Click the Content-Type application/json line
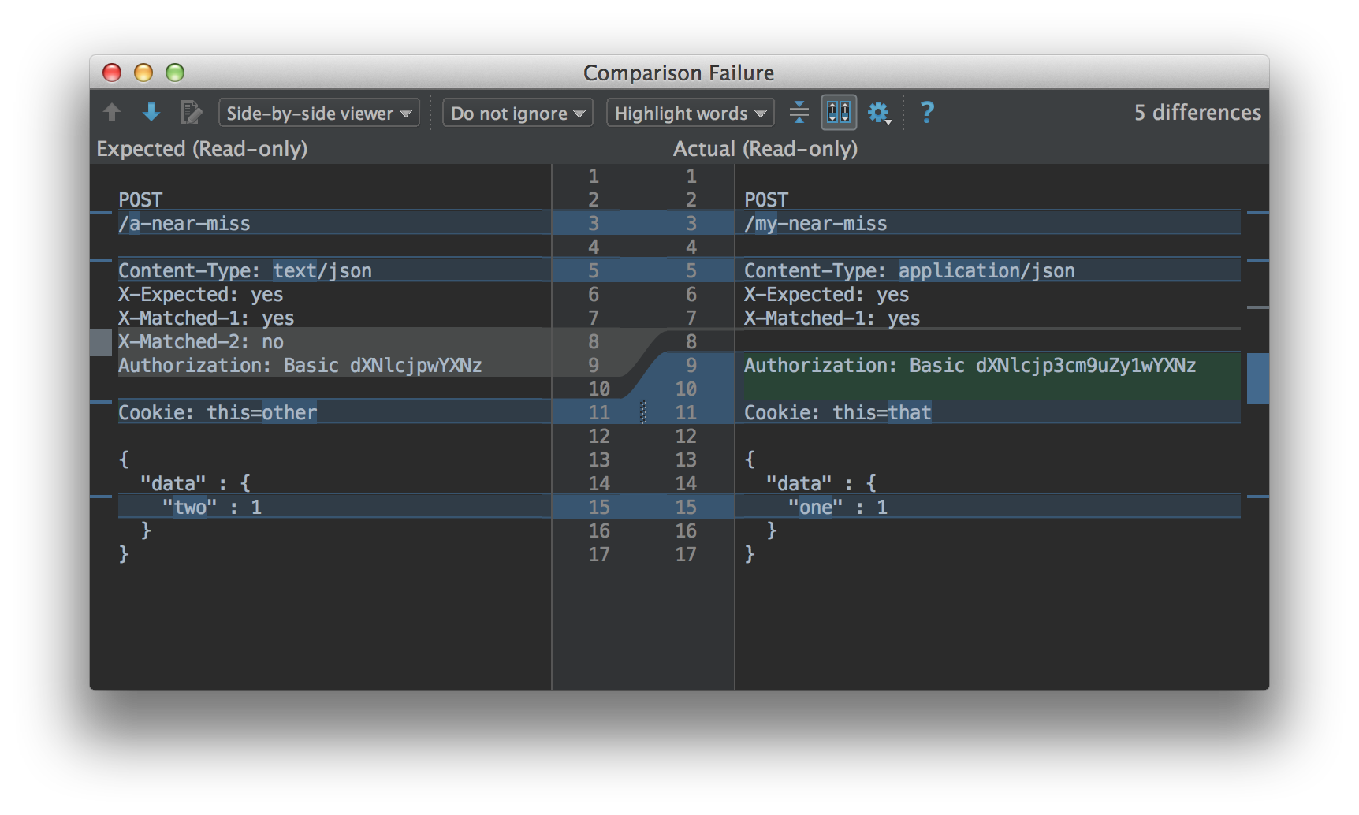Viewport: 1359px width, 815px height. tap(909, 271)
